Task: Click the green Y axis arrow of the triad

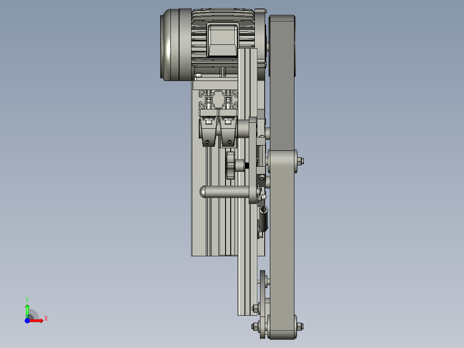Action: coord(27,311)
